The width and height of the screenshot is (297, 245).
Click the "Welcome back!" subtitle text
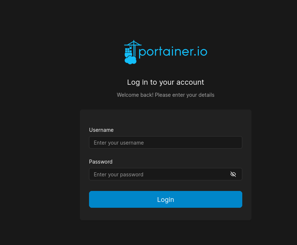coord(135,95)
